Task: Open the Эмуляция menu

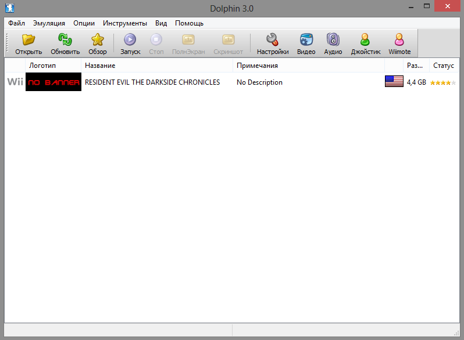Action: pos(49,23)
